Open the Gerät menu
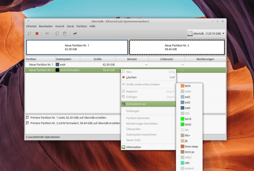 (x=70, y=26)
